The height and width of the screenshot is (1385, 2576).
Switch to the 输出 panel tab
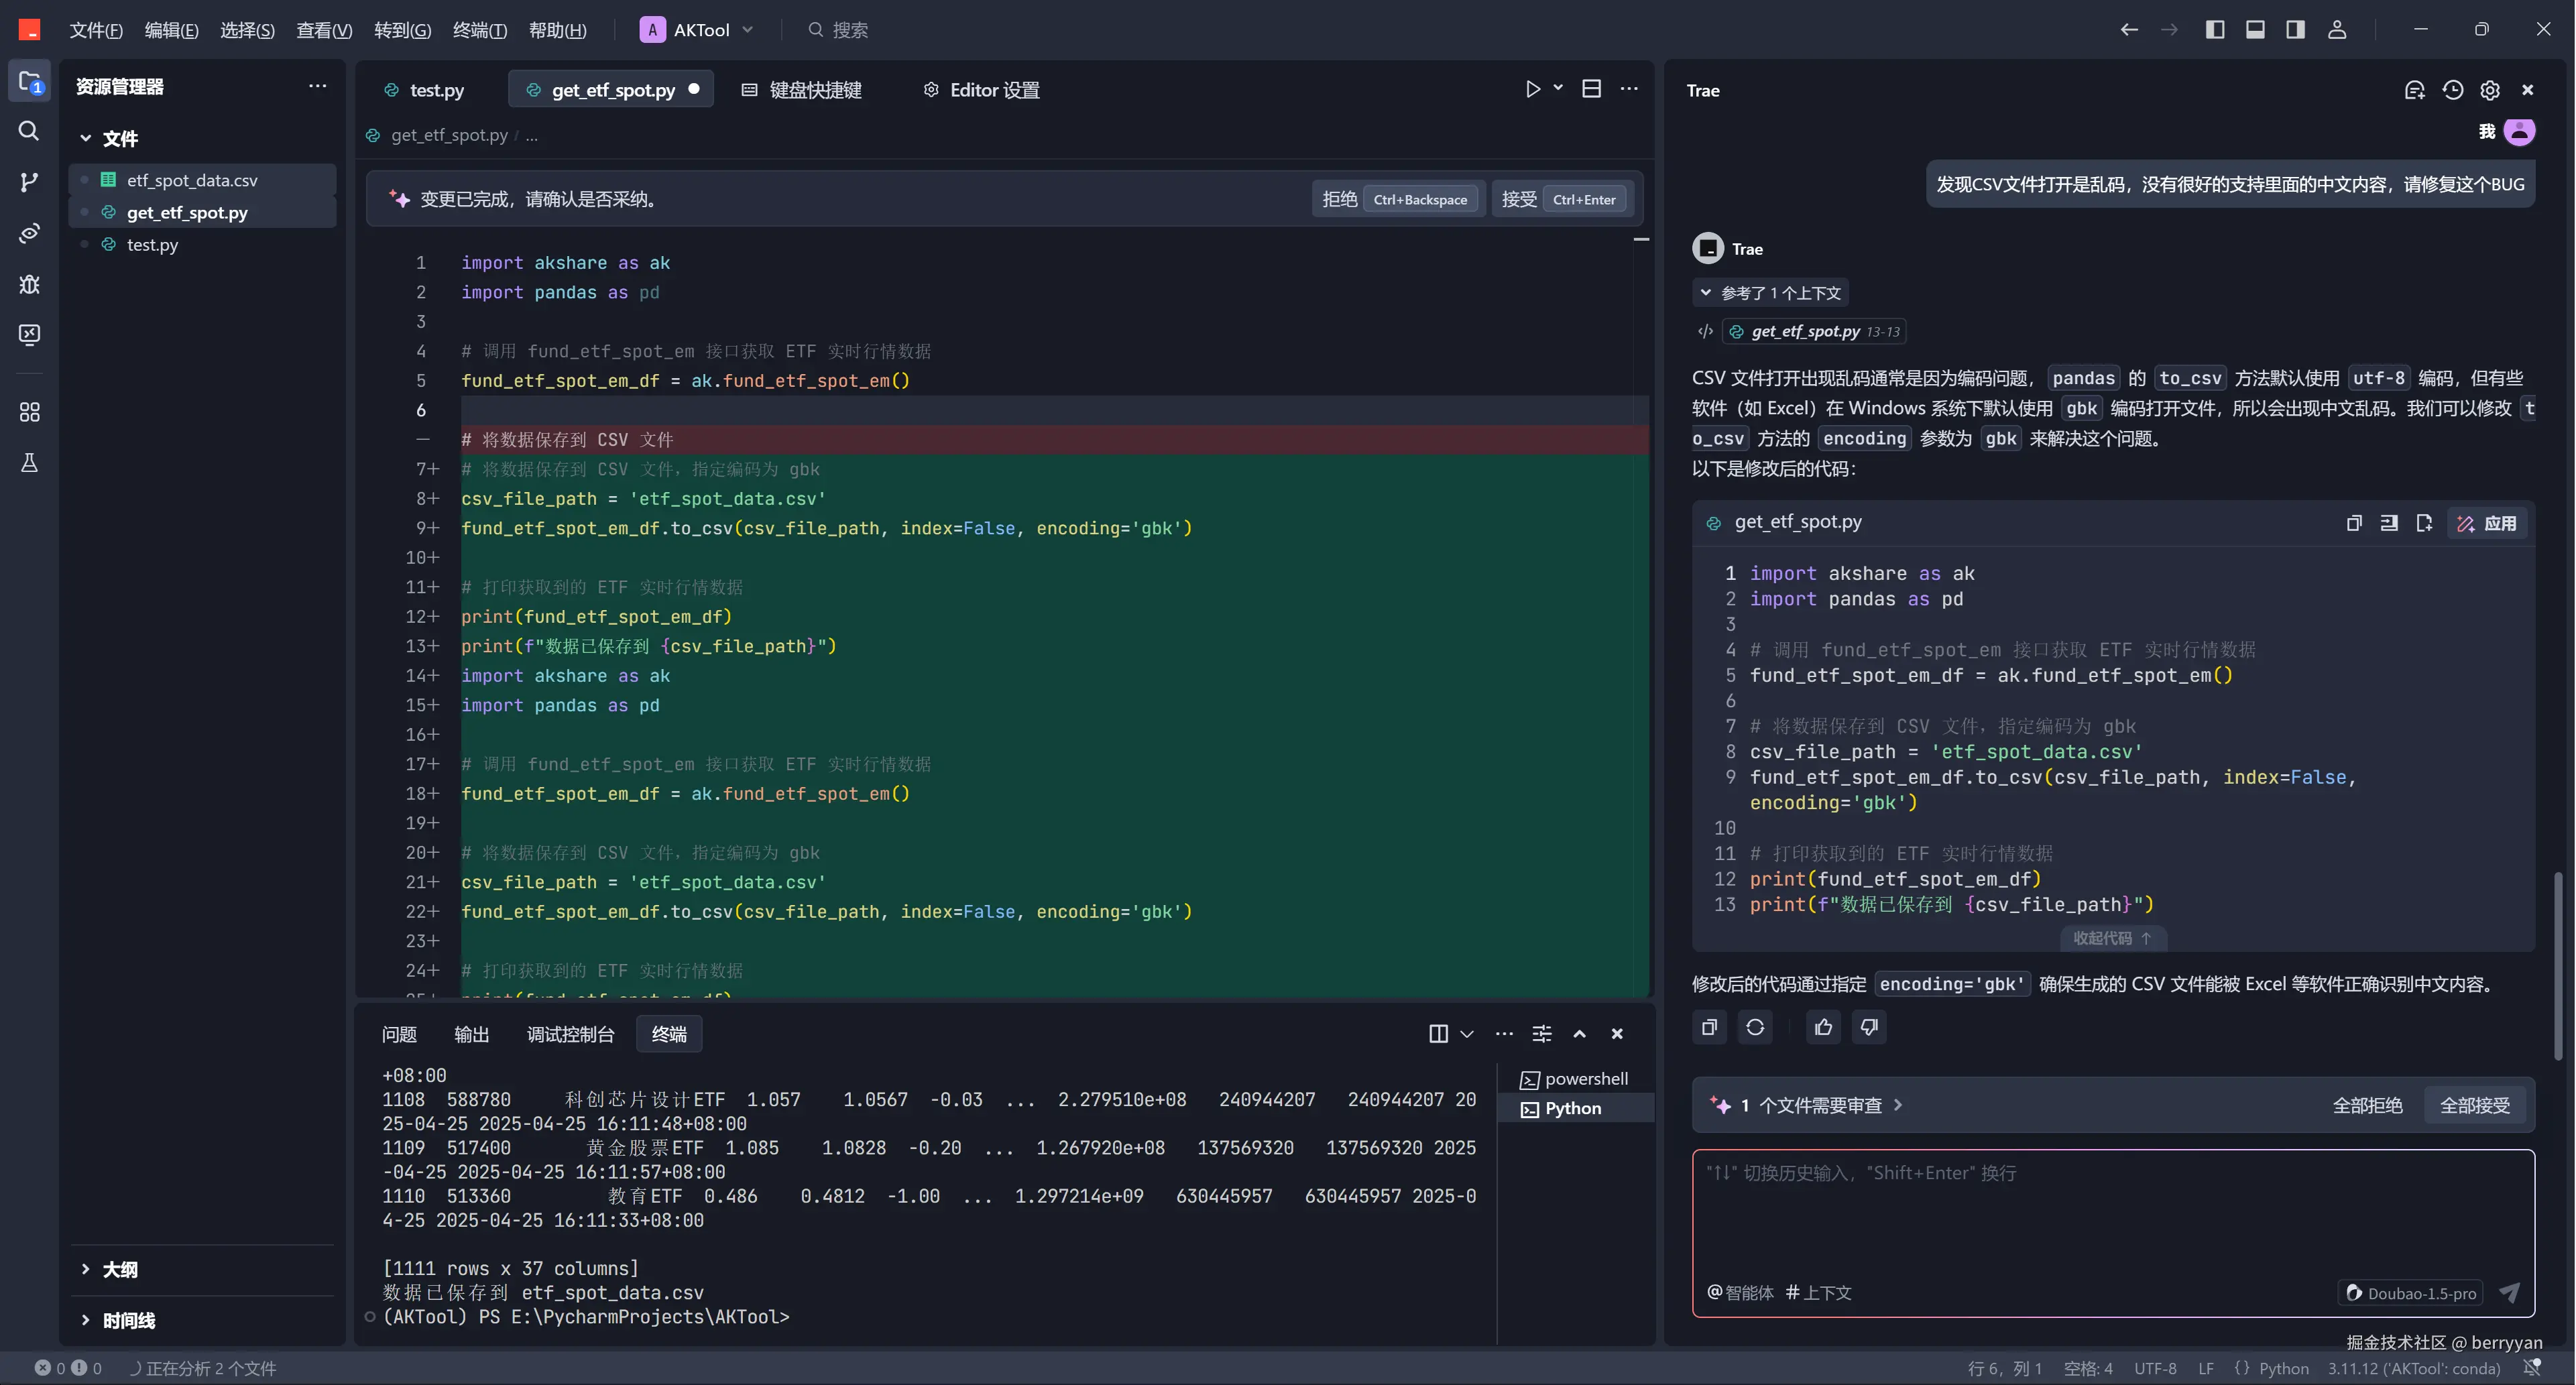coord(471,1034)
